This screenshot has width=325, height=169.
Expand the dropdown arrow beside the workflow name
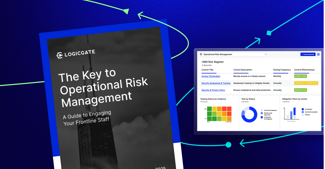tap(266, 54)
